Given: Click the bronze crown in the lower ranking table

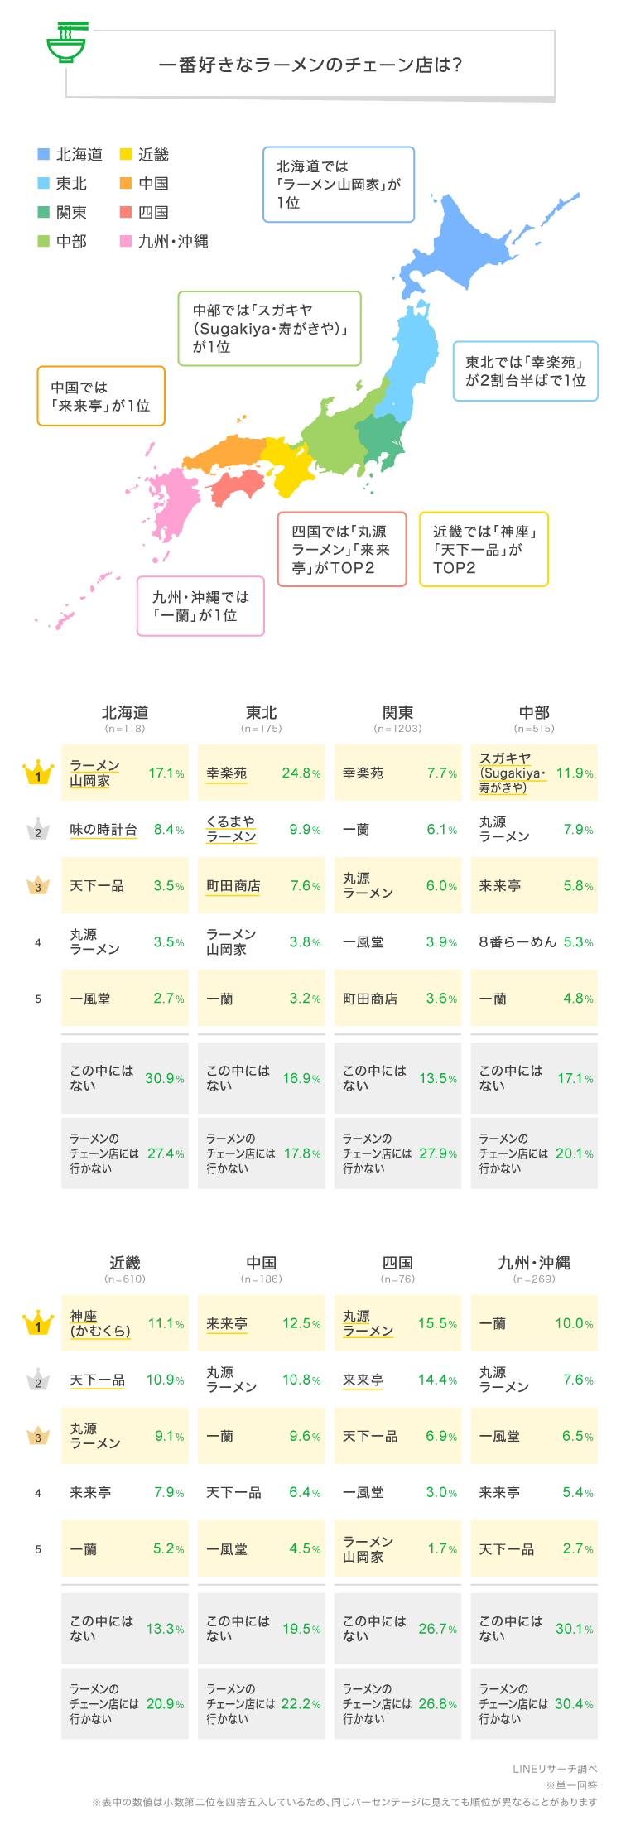Looking at the screenshot, I should click(x=38, y=1436).
